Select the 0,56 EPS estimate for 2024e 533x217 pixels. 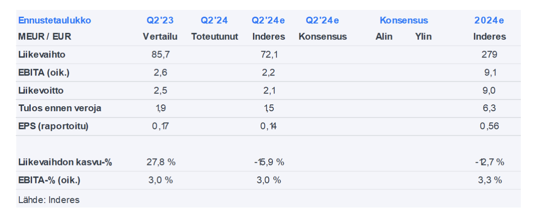point(489,126)
